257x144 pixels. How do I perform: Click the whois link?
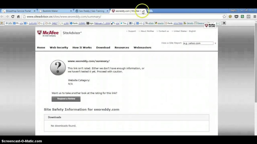pos(151,23)
